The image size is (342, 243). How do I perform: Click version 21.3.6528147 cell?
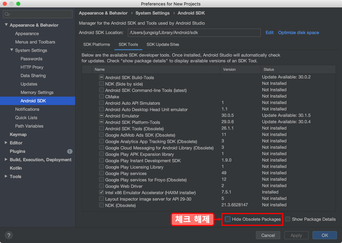[235, 205]
